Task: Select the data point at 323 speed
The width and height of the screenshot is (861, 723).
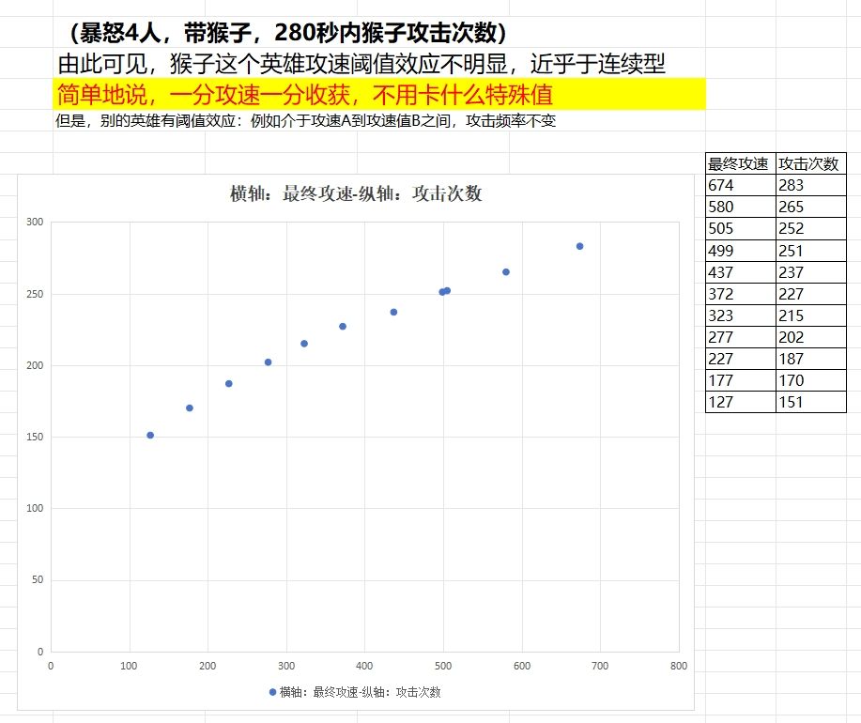Action: (x=304, y=344)
